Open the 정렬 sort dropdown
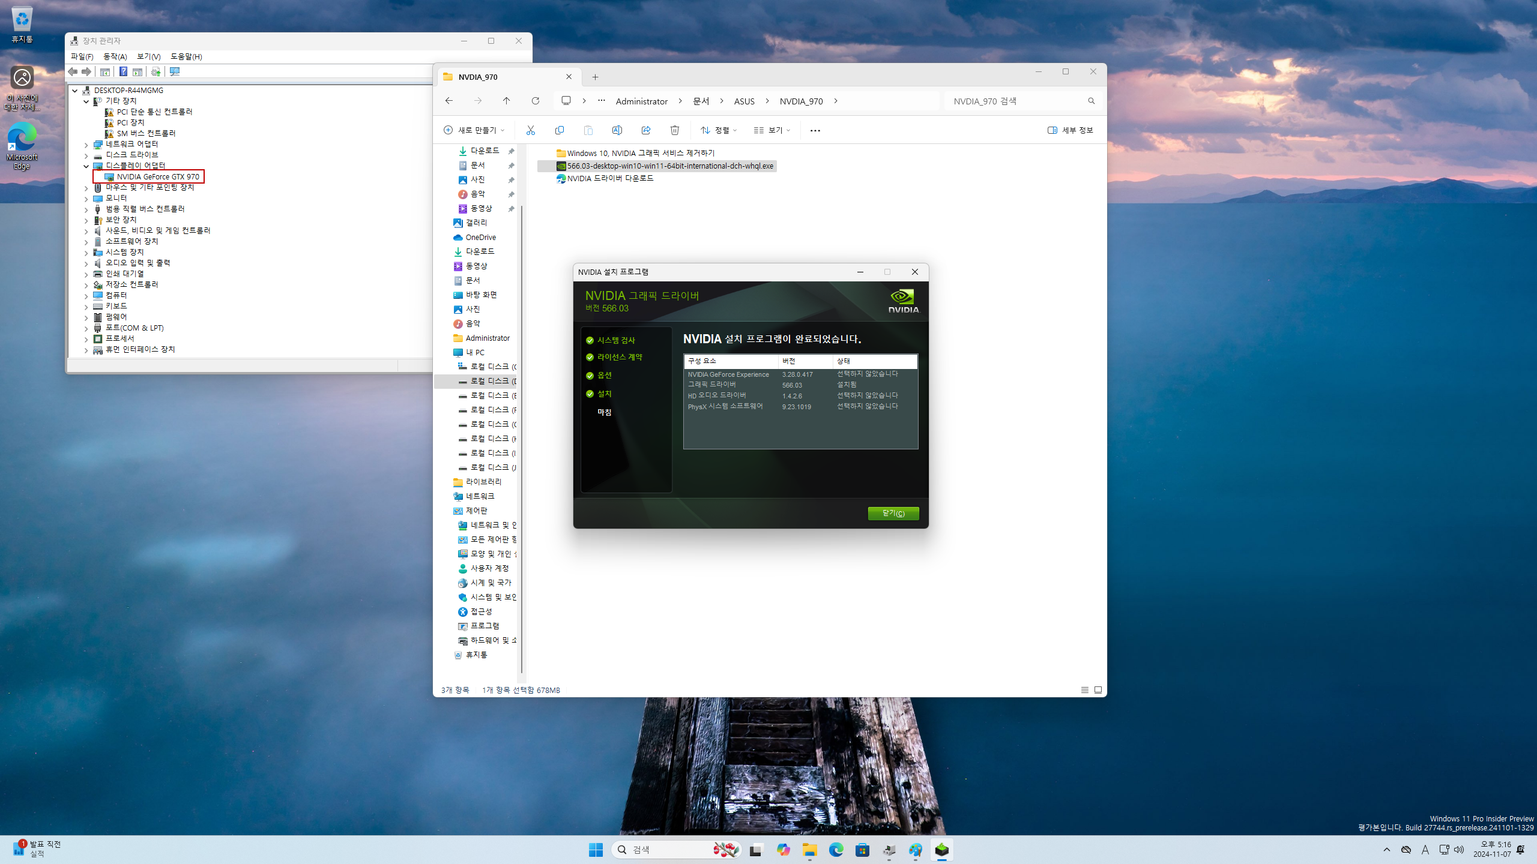 (x=719, y=130)
